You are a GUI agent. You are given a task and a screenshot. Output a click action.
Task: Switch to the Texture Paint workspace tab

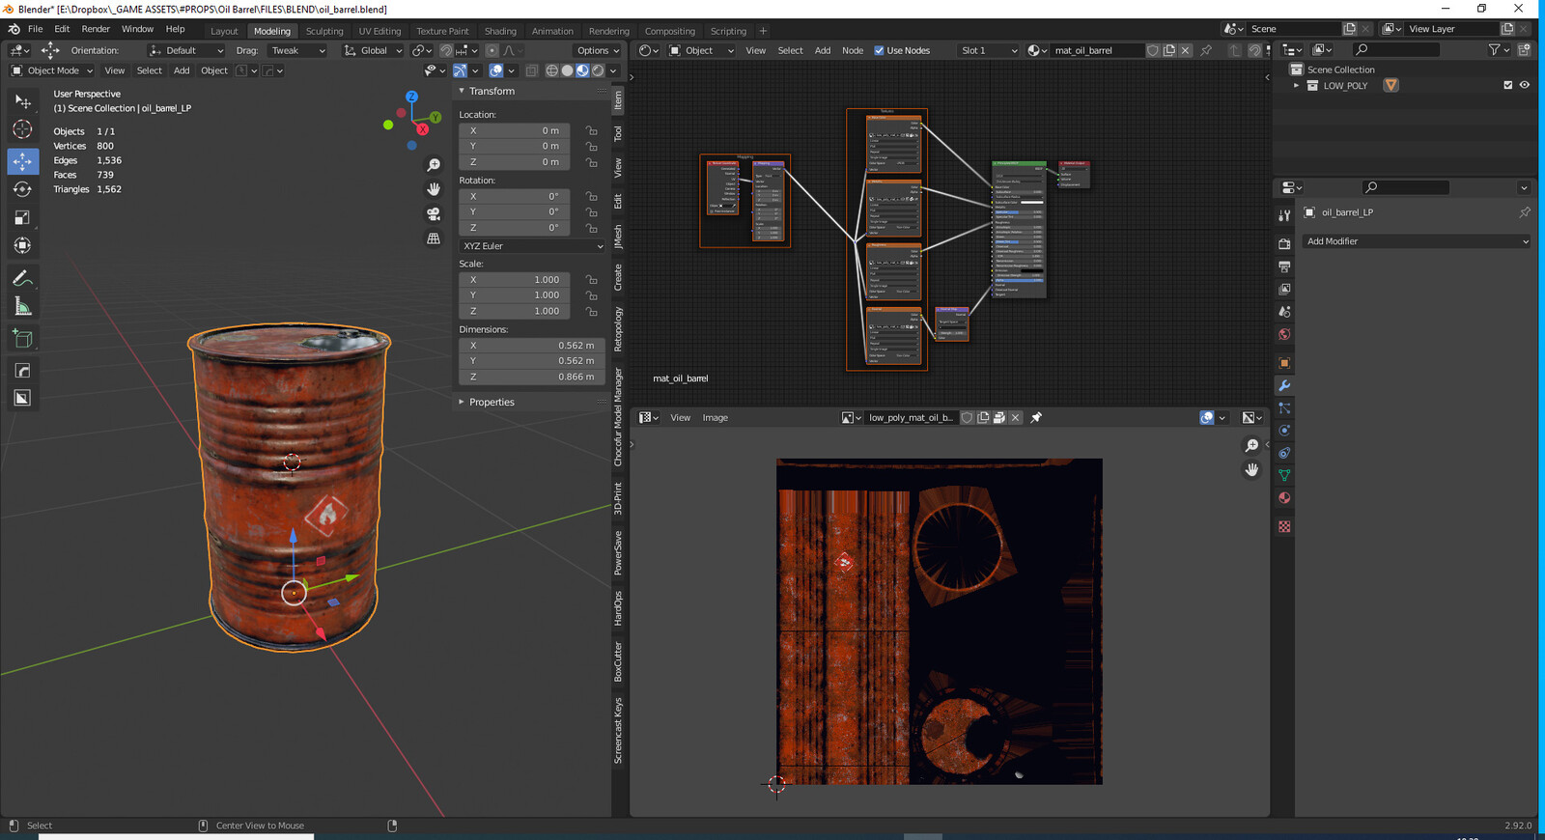pyautogui.click(x=442, y=31)
